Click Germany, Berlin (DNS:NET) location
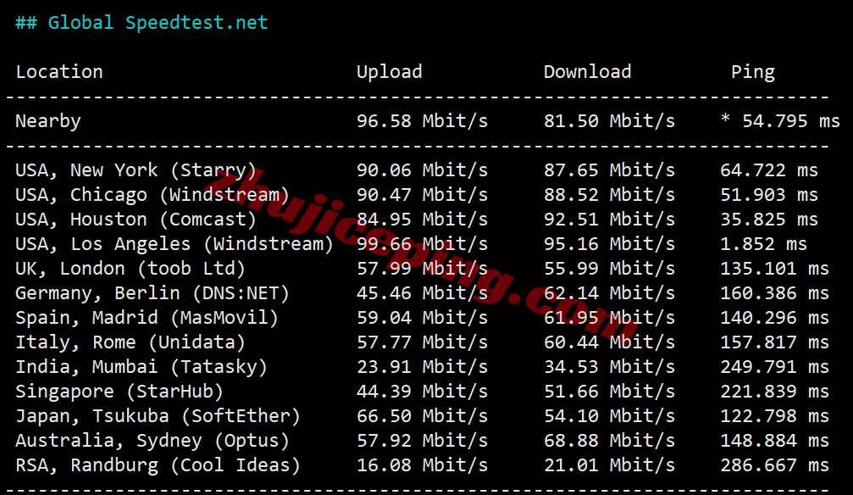853x495 pixels. click(x=152, y=293)
